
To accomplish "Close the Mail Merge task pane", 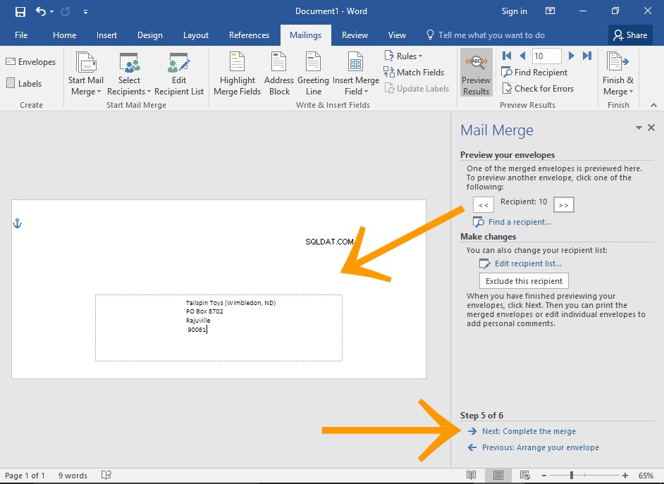I will pos(651,128).
